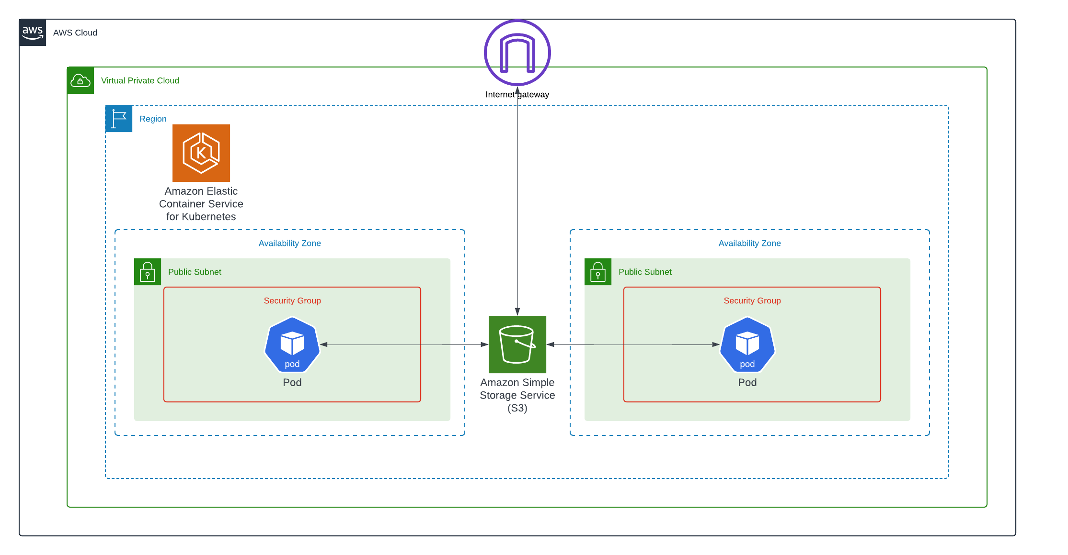
Task: Select the Amazon S3 bucket icon
Action: [x=517, y=344]
